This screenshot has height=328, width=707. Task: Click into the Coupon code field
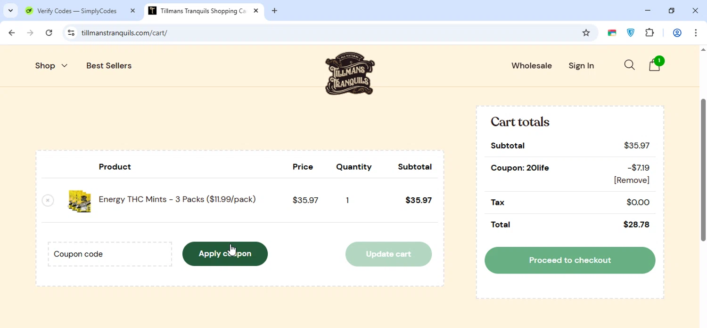110,254
